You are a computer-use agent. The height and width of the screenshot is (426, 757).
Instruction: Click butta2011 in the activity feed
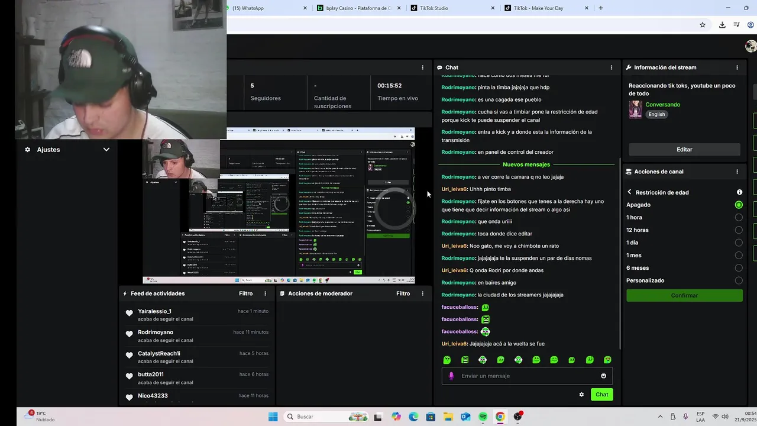[151, 375]
